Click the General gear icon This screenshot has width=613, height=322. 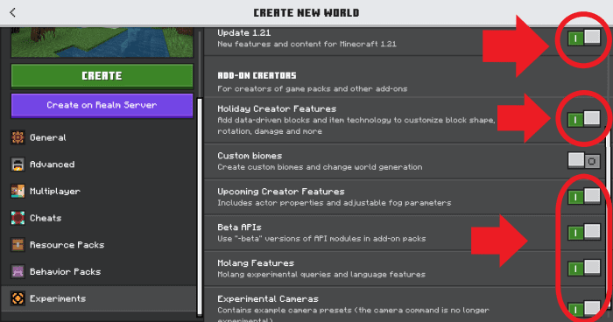18,137
